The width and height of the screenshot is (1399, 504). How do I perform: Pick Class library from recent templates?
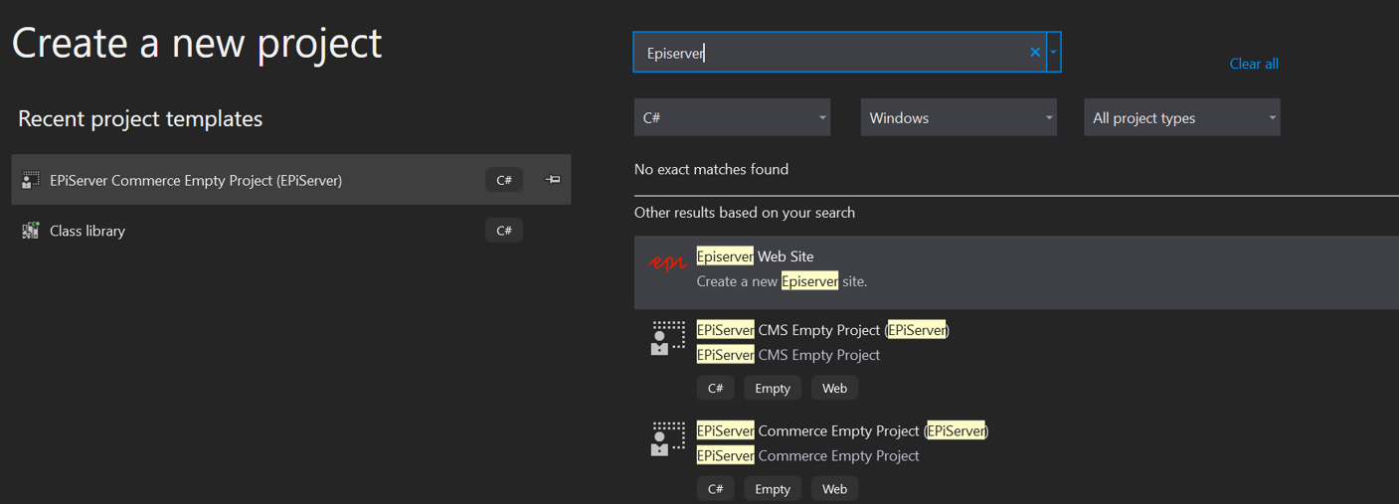click(x=87, y=231)
